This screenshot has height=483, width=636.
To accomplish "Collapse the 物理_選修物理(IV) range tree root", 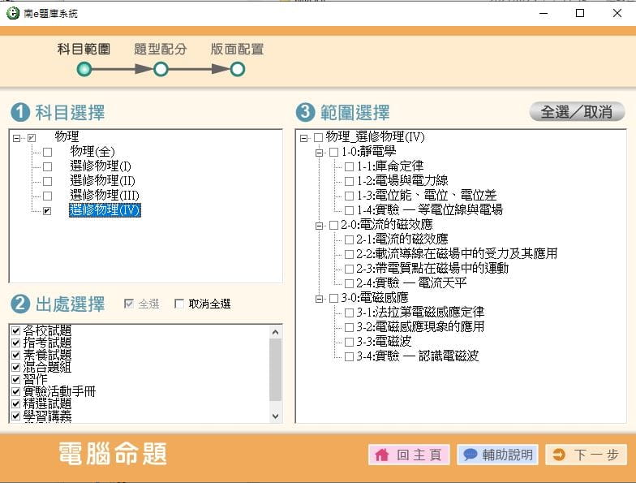I will (x=303, y=138).
